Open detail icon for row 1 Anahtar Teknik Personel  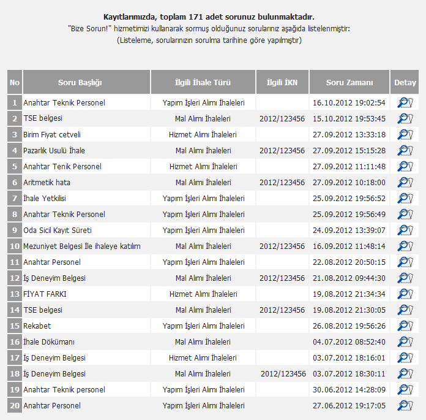tap(405, 102)
